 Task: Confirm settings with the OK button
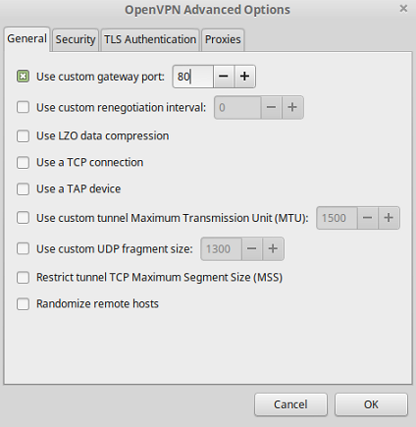coord(371,404)
